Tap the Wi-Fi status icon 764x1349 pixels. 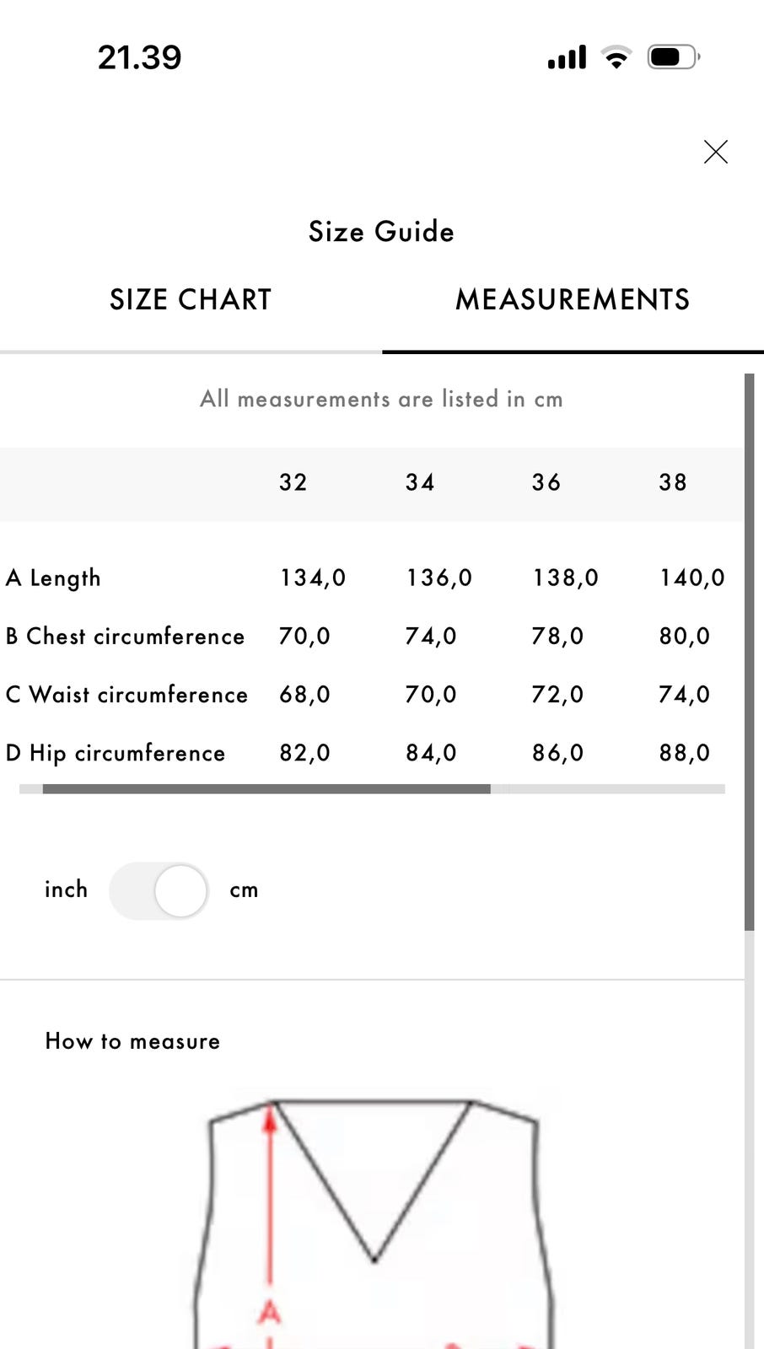point(616,57)
